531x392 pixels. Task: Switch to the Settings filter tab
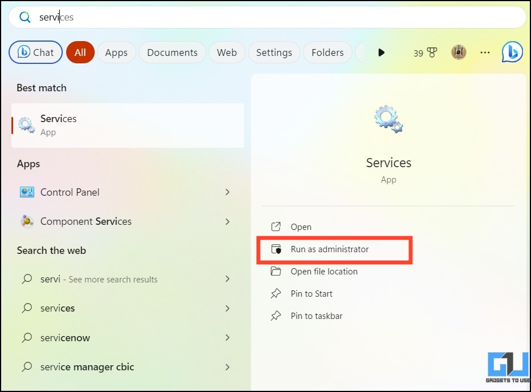click(x=274, y=52)
